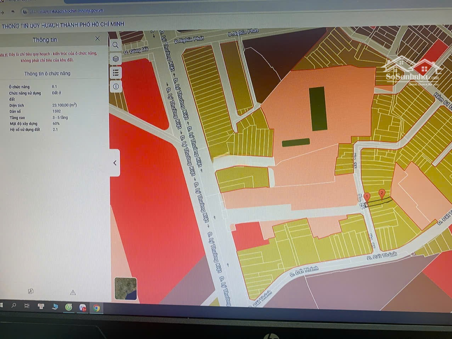
Task: Switch basemap using satellite thumbnail
Action: (x=126, y=289)
